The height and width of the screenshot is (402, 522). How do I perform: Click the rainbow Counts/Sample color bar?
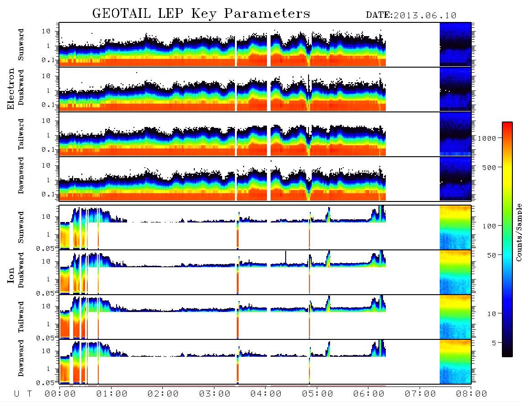click(507, 239)
